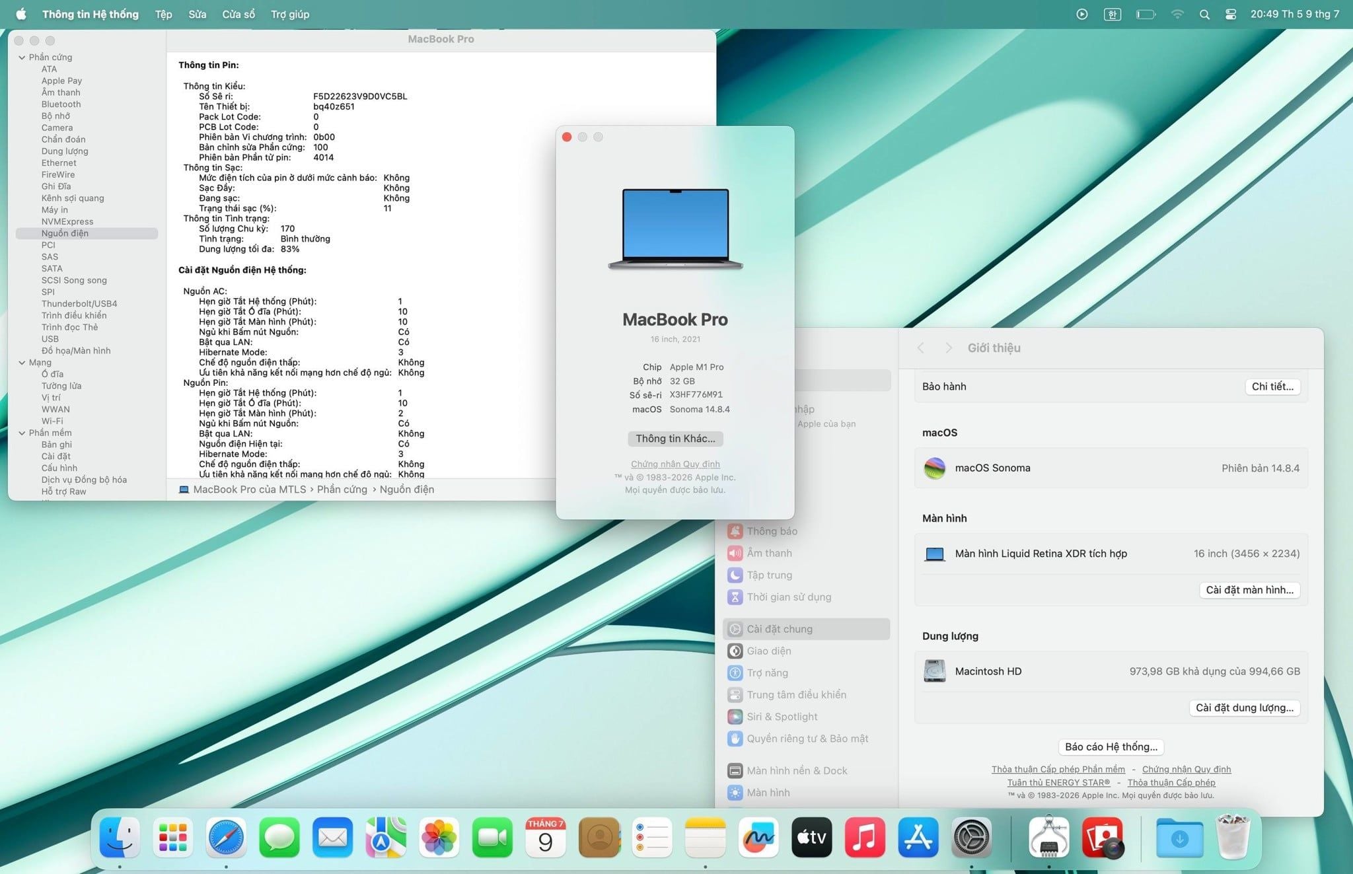Click Chi tiết warranty button
The height and width of the screenshot is (874, 1353).
pyautogui.click(x=1272, y=386)
